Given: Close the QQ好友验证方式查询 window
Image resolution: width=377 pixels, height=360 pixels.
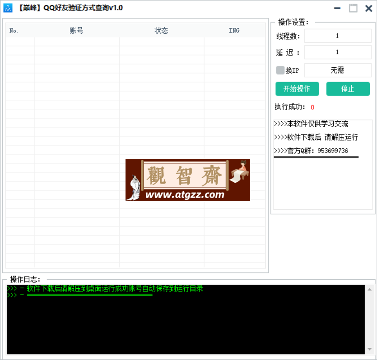Looking at the screenshot, I should tap(368, 9).
